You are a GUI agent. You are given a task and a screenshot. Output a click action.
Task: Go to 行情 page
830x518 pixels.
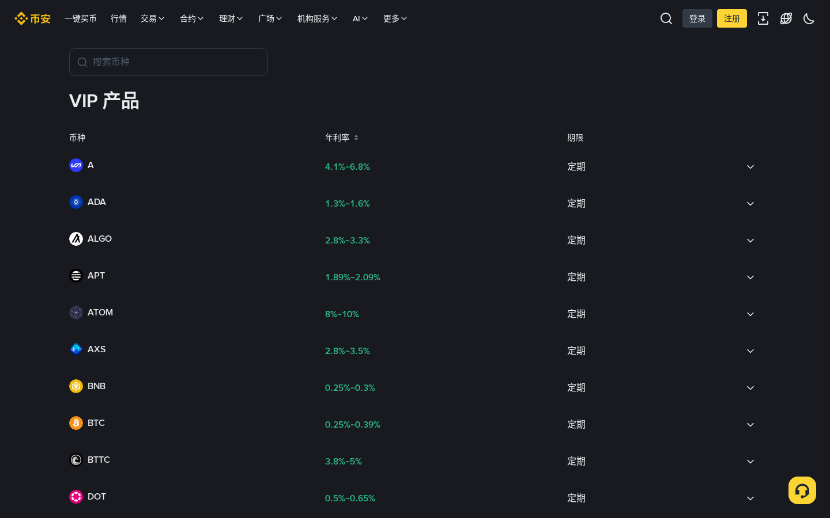(119, 18)
